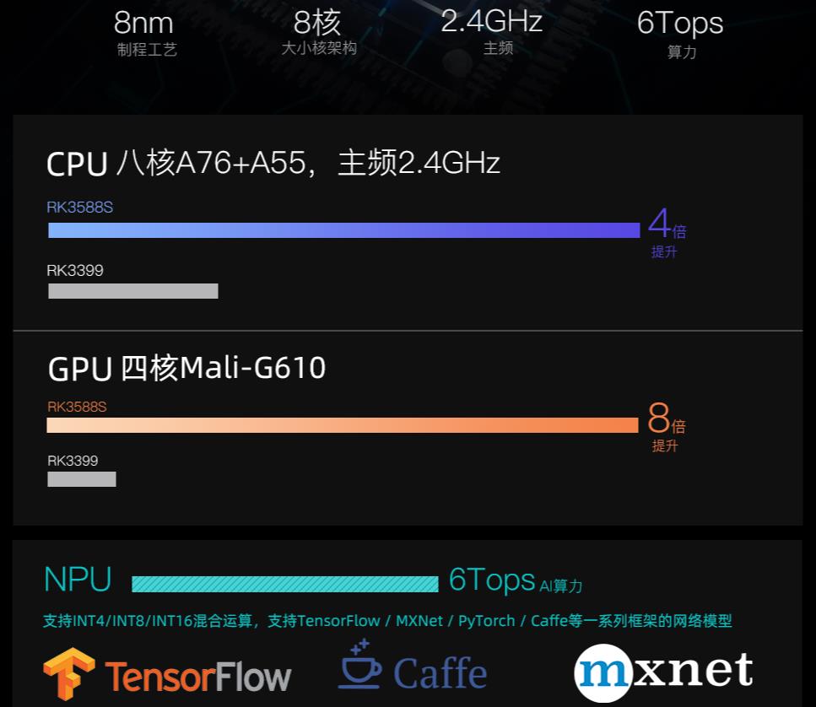816x707 pixels.
Task: Click the 2.4GHz frequency spec
Action: pos(491,30)
